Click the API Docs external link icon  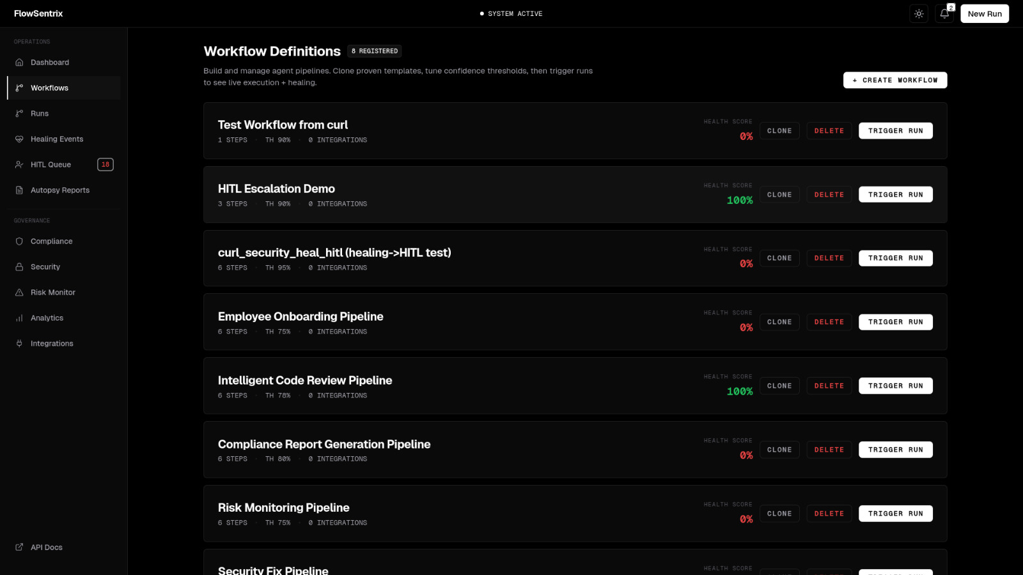19,548
